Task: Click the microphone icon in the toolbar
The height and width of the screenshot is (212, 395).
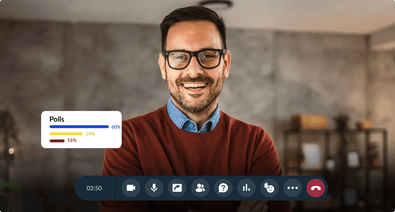Action: point(154,188)
